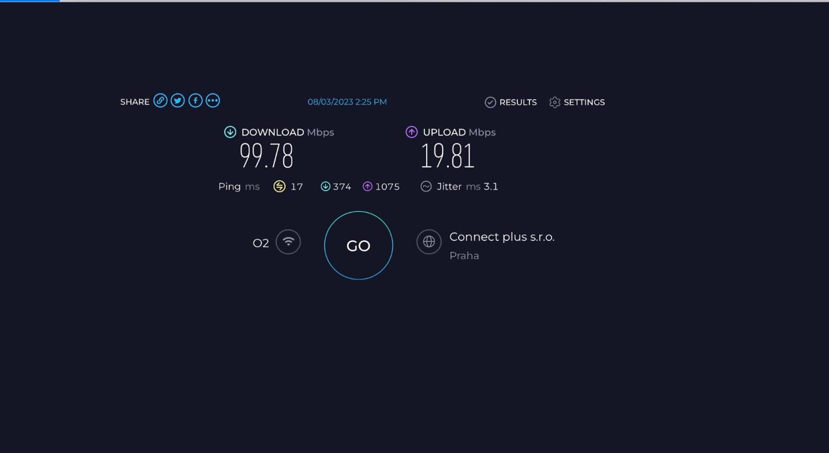Click the download arrow icon
The height and width of the screenshot is (453, 829).
click(x=230, y=132)
